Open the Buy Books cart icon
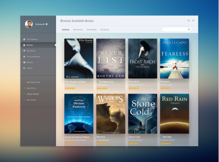This screenshot has height=162, width=219. tap(24, 51)
